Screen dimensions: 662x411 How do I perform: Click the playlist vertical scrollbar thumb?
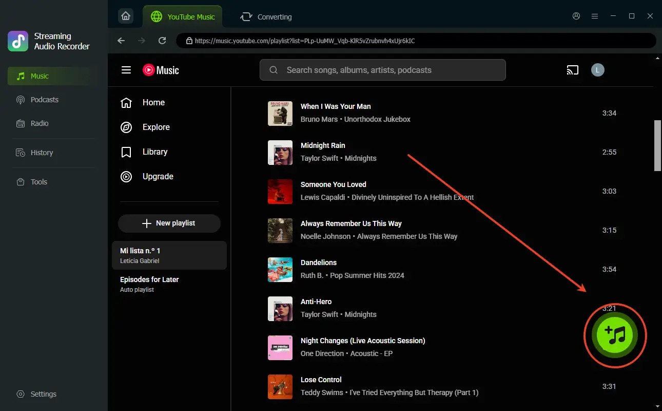coord(658,145)
